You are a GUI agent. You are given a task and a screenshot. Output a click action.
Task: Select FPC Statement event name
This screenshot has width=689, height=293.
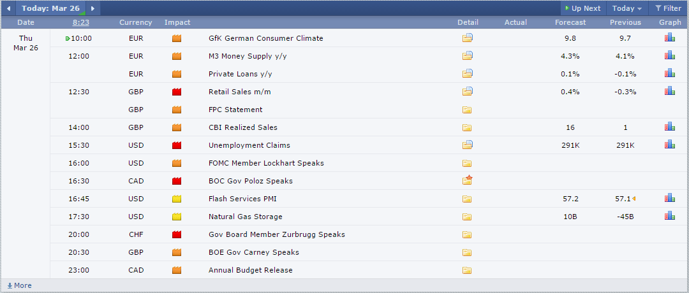(235, 110)
